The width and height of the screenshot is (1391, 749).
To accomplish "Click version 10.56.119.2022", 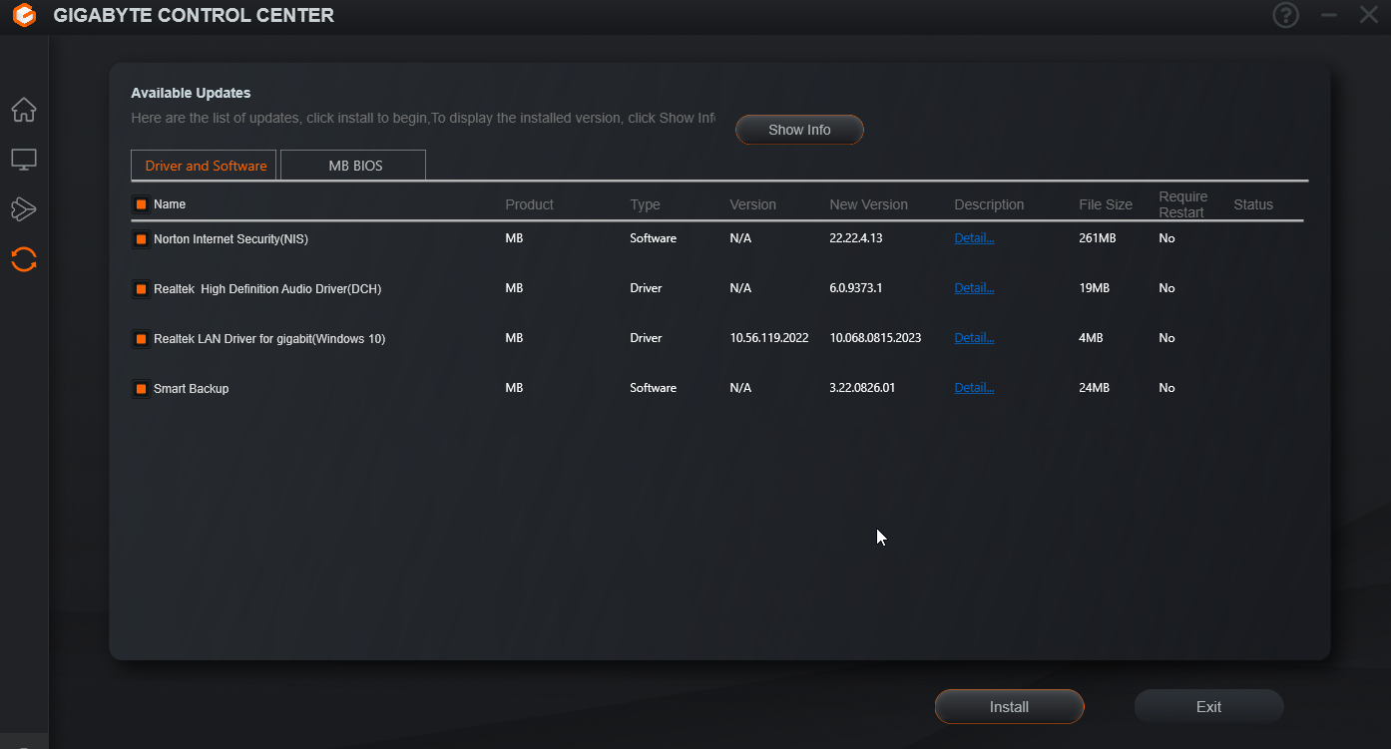I will point(769,338).
